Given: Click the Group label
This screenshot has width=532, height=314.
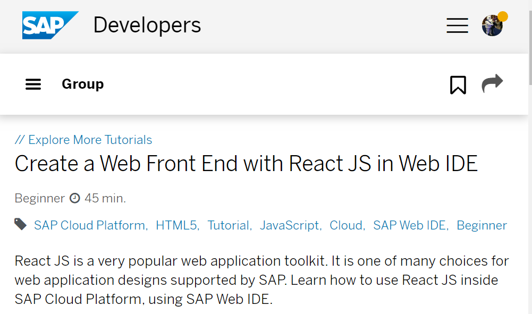Looking at the screenshot, I should point(83,84).
